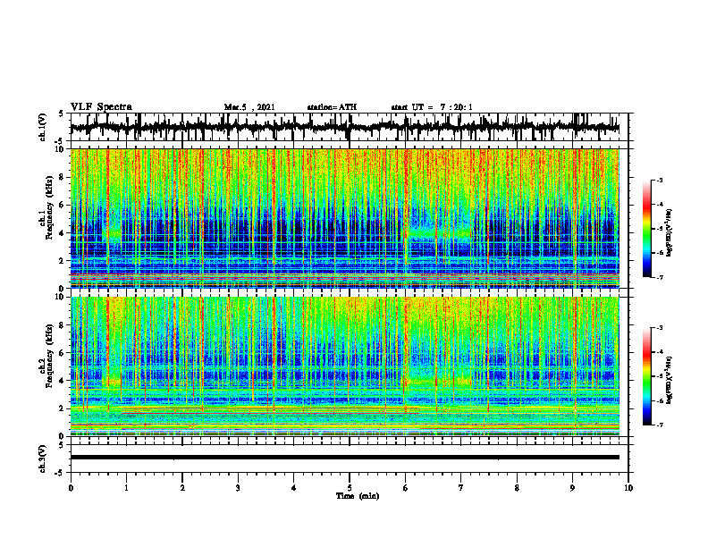Image resolution: width=708 pixels, height=547 pixels.
Task: Click the time axis tick label "3"
Action: tap(238, 488)
